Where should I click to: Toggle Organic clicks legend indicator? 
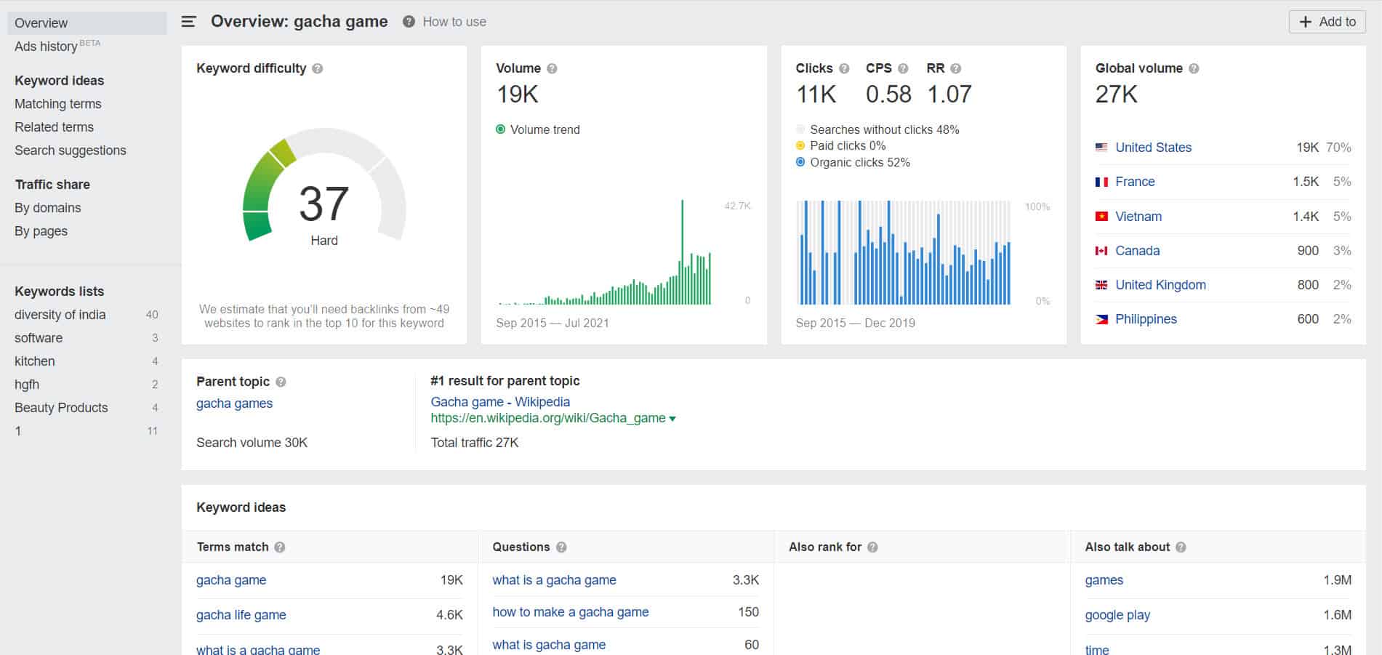coord(800,162)
